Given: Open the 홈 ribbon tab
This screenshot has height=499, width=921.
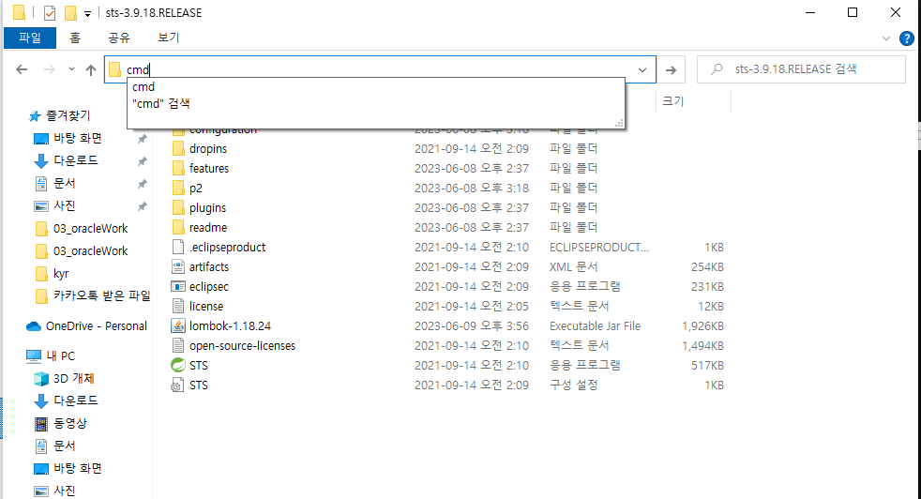Looking at the screenshot, I should point(75,38).
